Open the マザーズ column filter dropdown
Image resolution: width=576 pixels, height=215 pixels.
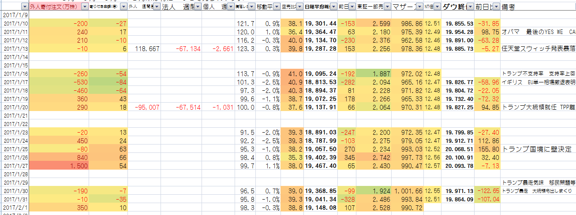pyautogui.click(x=419, y=7)
